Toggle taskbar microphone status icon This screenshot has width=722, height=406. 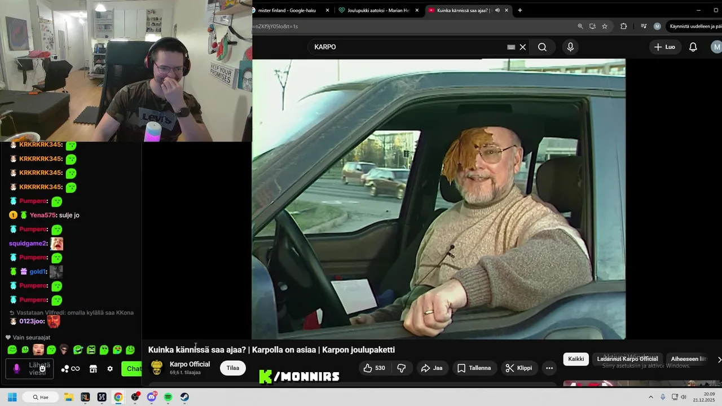pos(663,397)
